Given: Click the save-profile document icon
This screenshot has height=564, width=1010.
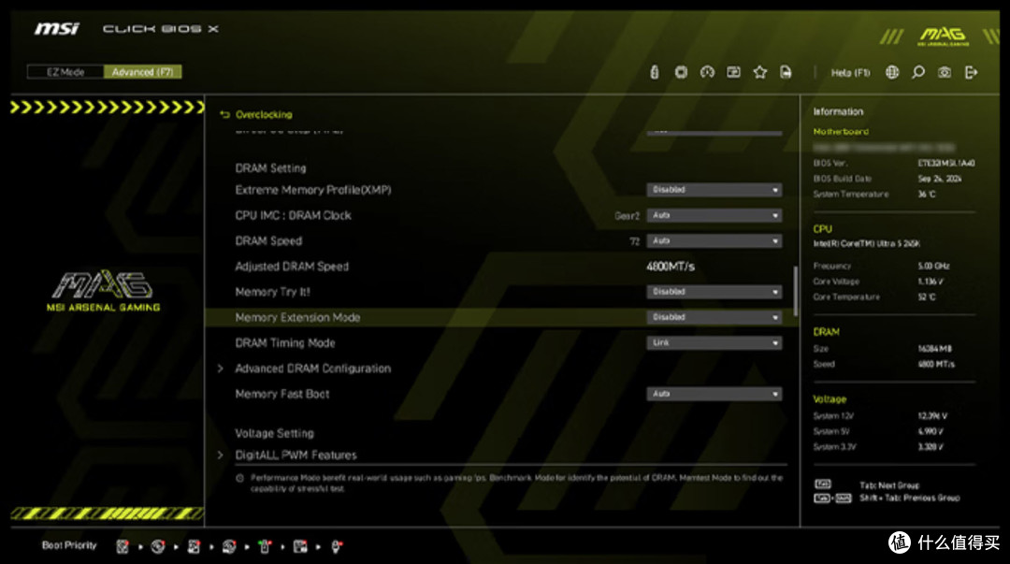Looking at the screenshot, I should [x=786, y=72].
